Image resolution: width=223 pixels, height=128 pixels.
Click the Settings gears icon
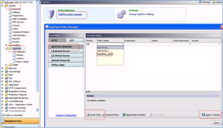tap(121, 14)
